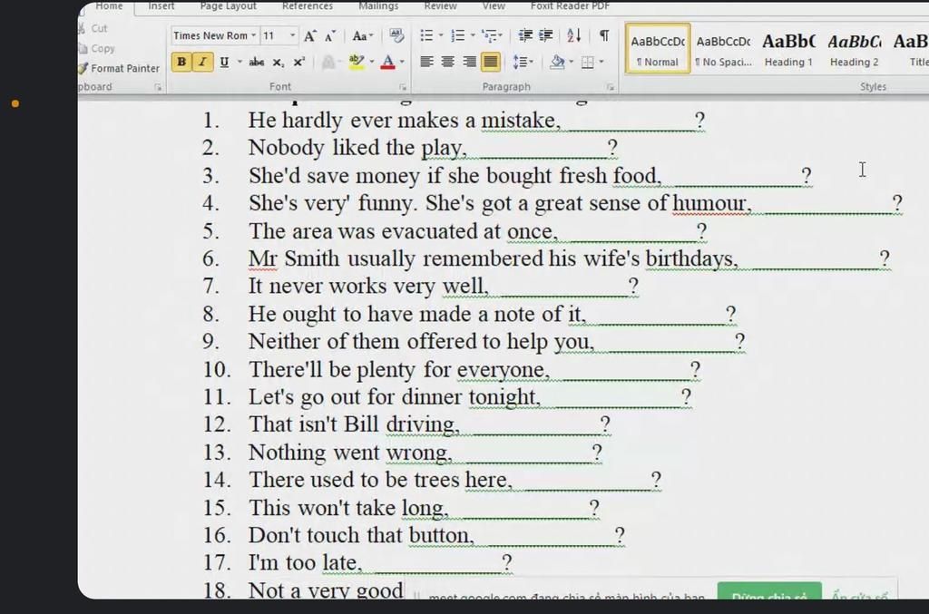Apply subscript formatting
The height and width of the screenshot is (614, 929).
click(278, 63)
